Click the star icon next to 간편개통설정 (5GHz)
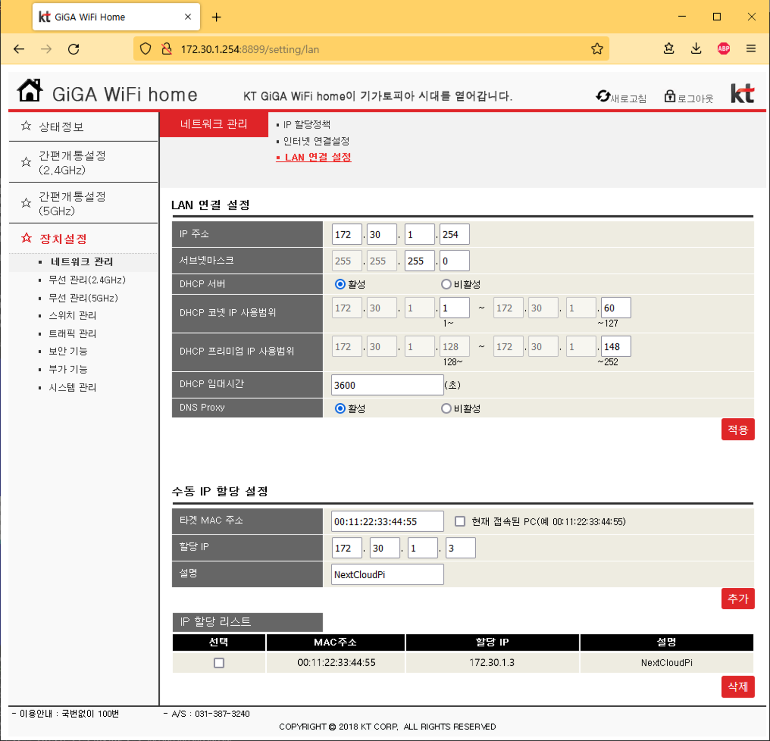This screenshot has width=770, height=741. pyautogui.click(x=26, y=203)
